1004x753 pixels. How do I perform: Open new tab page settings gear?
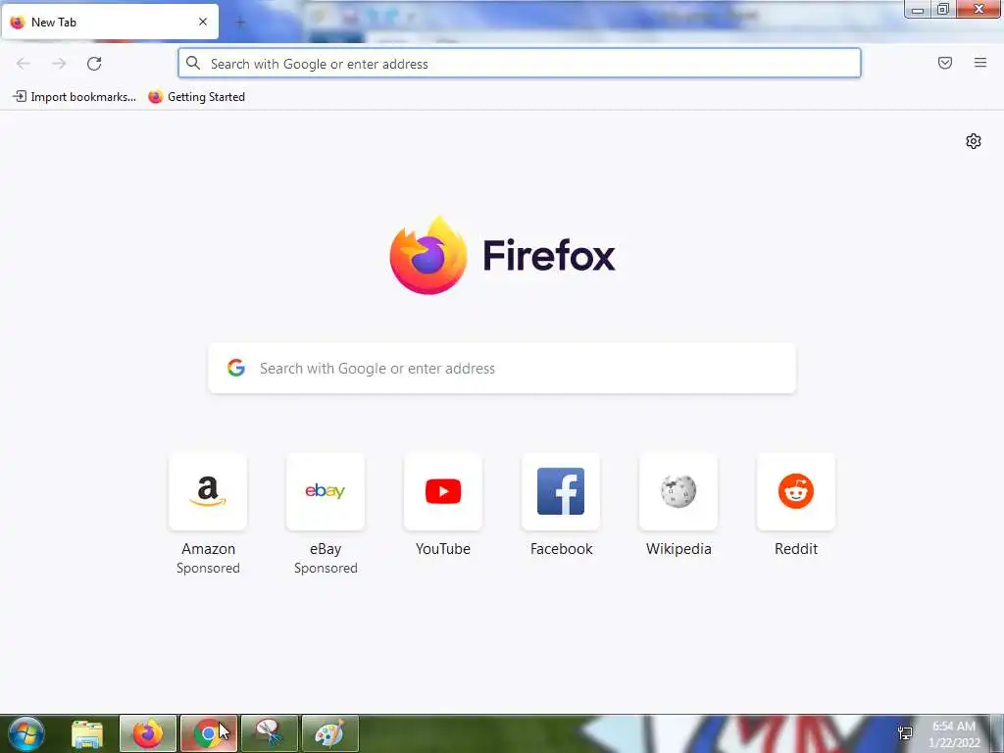pyautogui.click(x=974, y=141)
